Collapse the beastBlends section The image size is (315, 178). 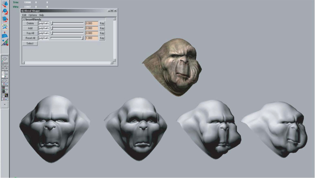click(x=24, y=19)
